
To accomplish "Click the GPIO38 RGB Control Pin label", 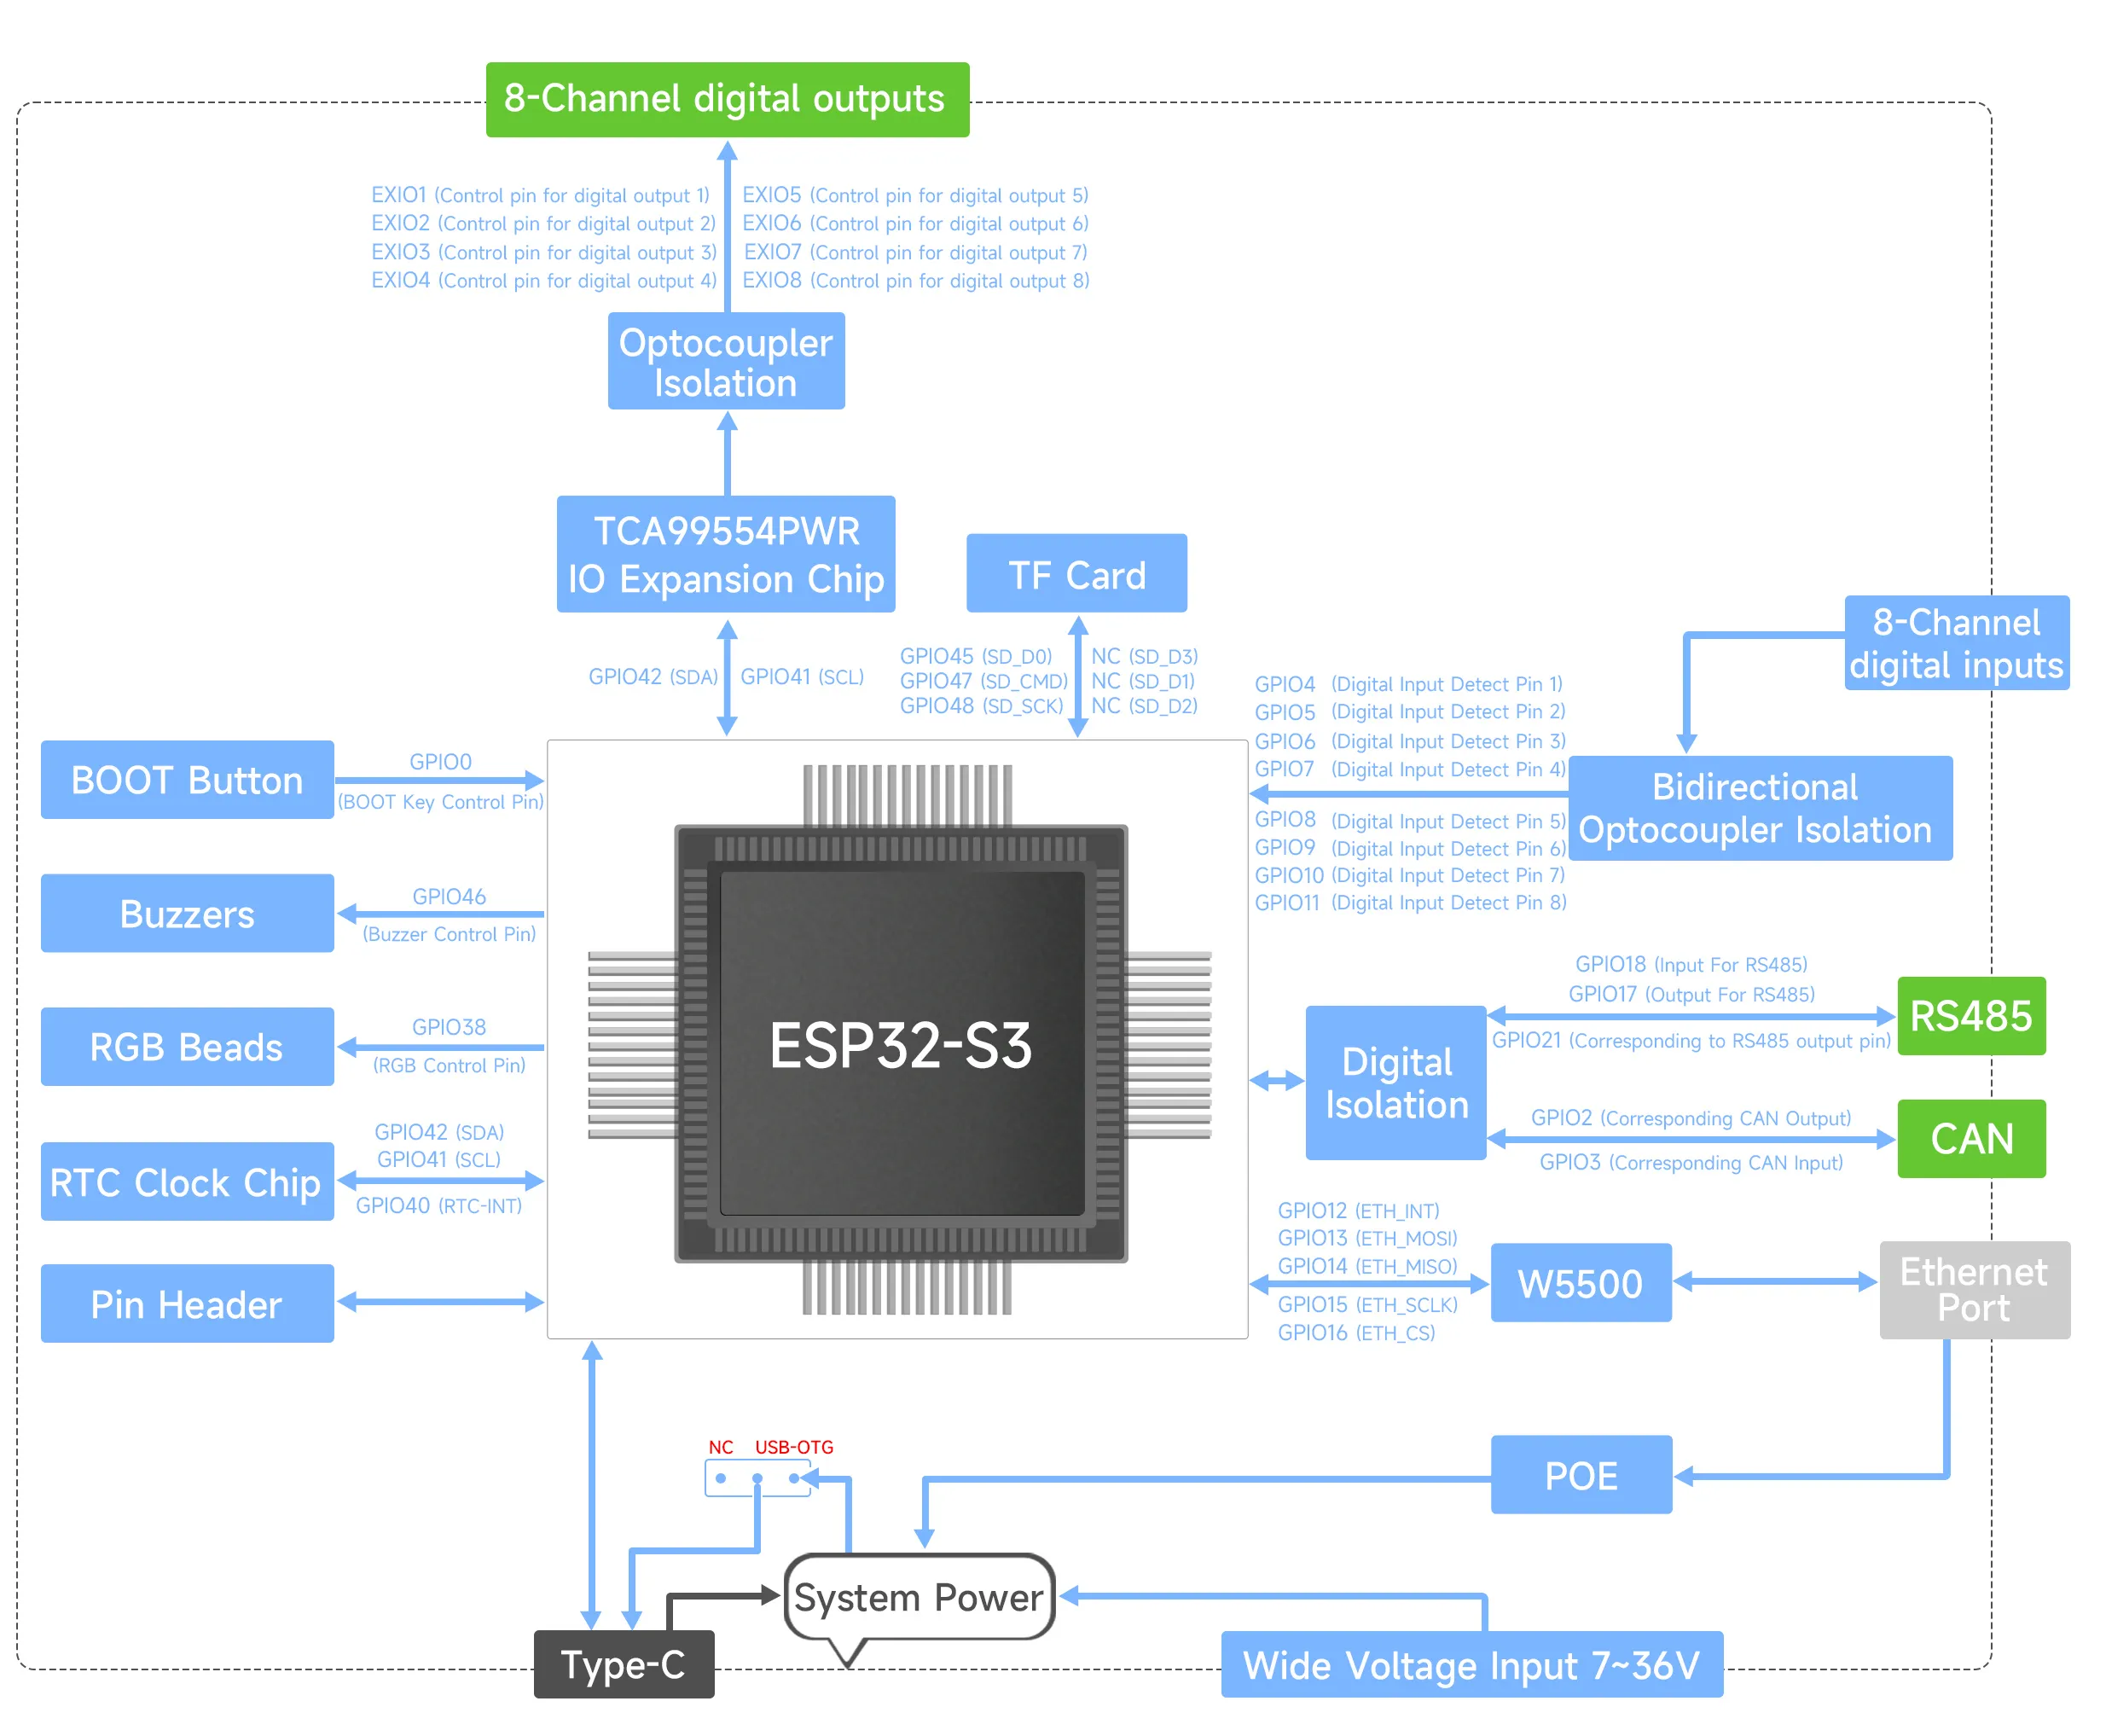I will coord(449,1046).
